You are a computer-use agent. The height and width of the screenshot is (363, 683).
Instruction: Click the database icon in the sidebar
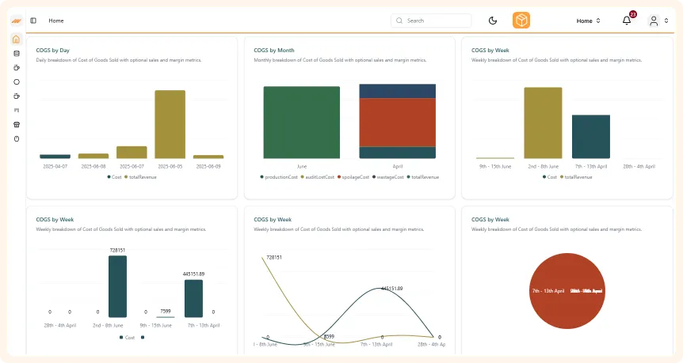(x=17, y=54)
